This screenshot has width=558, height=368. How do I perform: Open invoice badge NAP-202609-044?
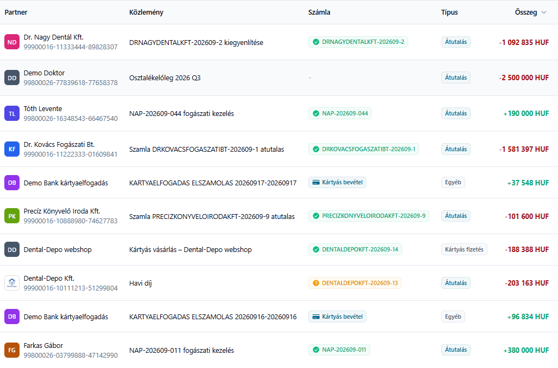(340, 113)
